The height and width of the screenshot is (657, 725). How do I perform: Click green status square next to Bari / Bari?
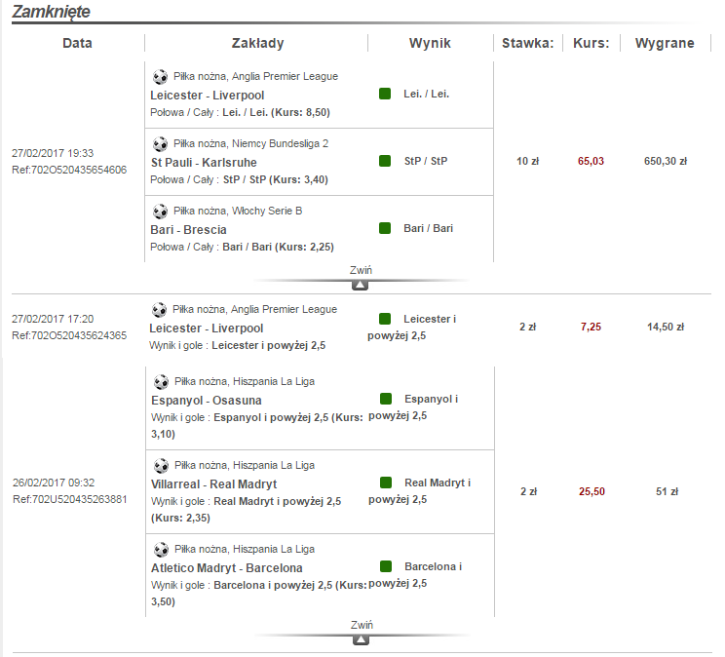pyautogui.click(x=385, y=228)
